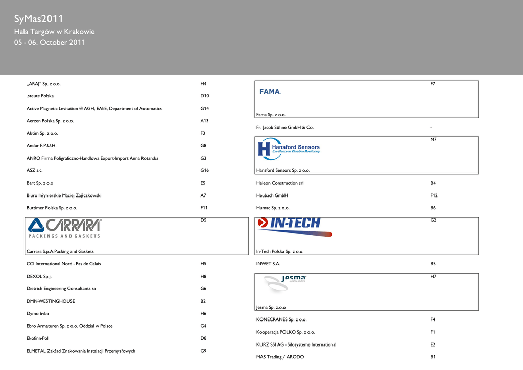Click Heleon Construction srl exhibitor name
Screen dimensions: 523x370
280,183
